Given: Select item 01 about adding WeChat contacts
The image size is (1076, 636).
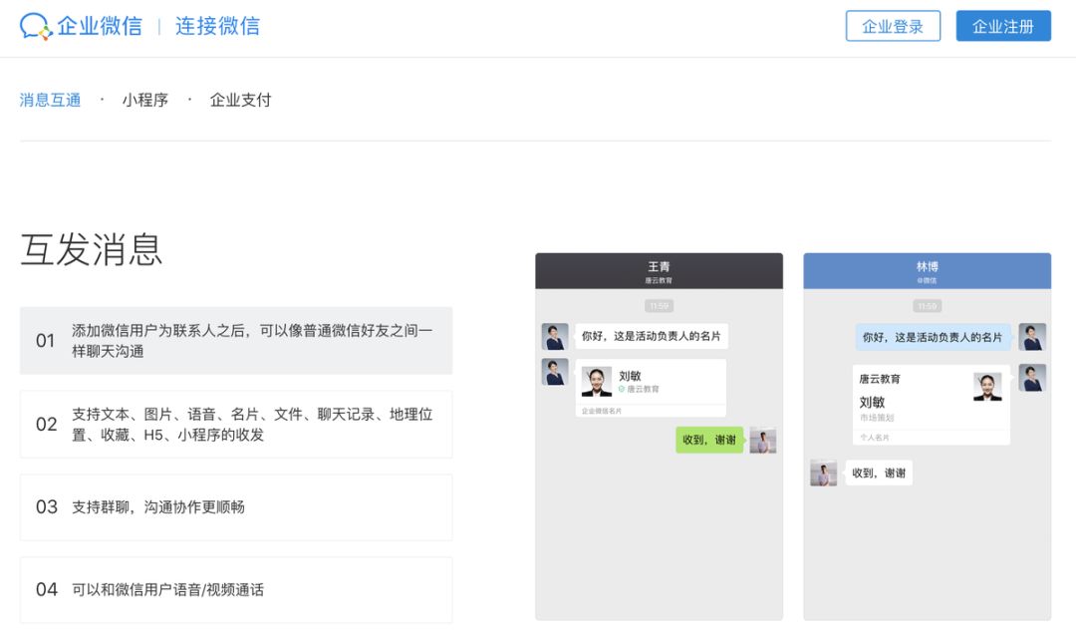Looking at the screenshot, I should [236, 341].
